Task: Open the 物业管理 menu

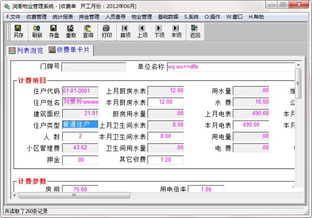Action: [141, 17]
